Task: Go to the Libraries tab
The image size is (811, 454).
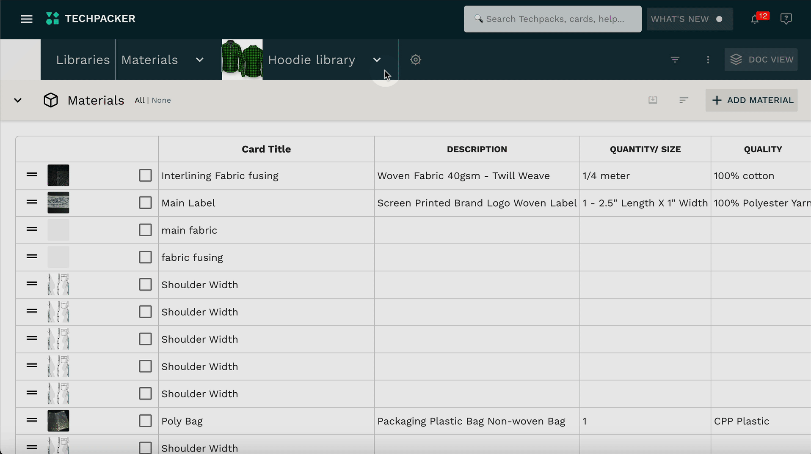Action: [83, 60]
